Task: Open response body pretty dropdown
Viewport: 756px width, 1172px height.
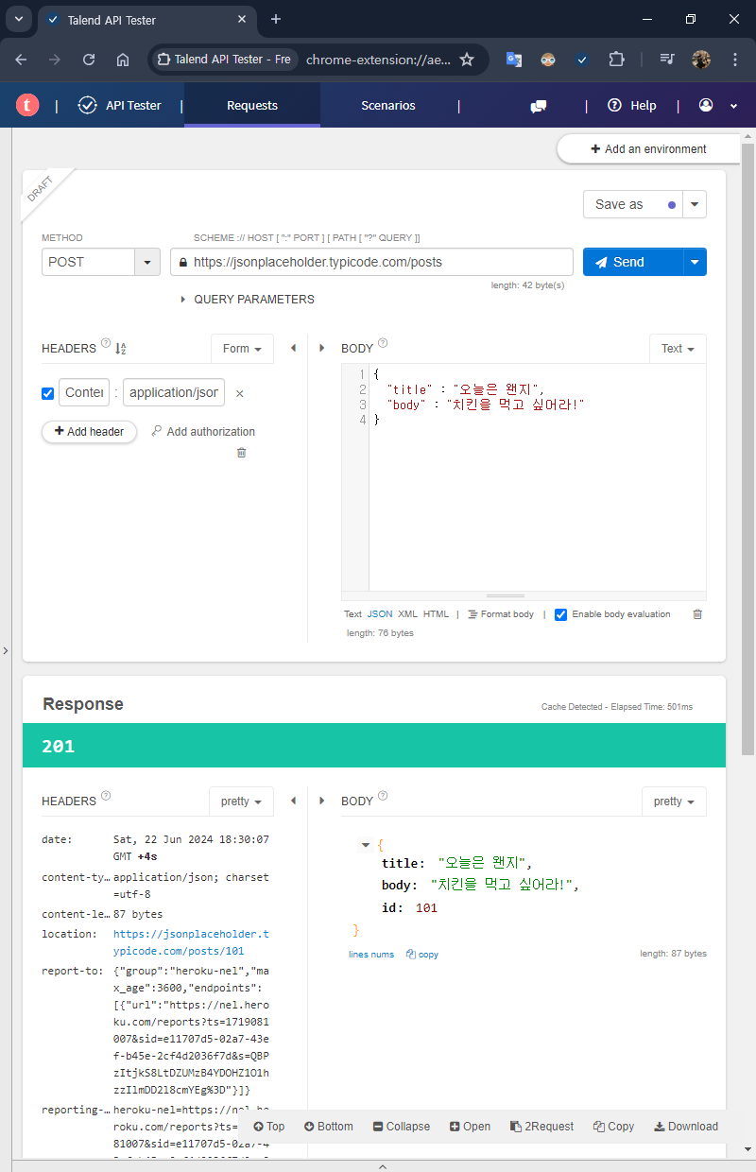Action: (674, 801)
